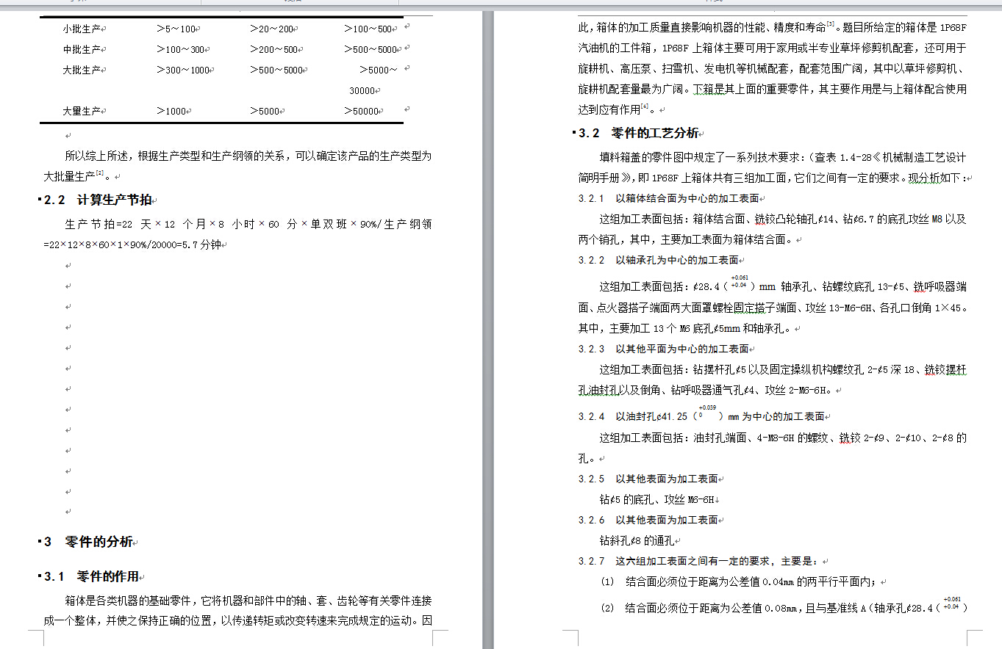Click the cell ">100～300" in 中批生产 row
This screenshot has width=1002, height=649.
pos(182,50)
